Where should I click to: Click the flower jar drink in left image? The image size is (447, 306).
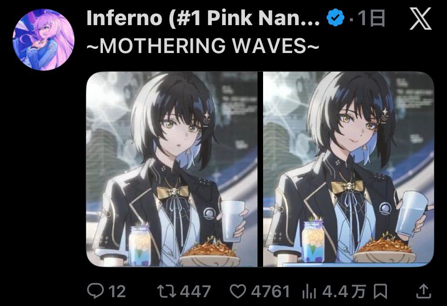pyautogui.click(x=140, y=245)
